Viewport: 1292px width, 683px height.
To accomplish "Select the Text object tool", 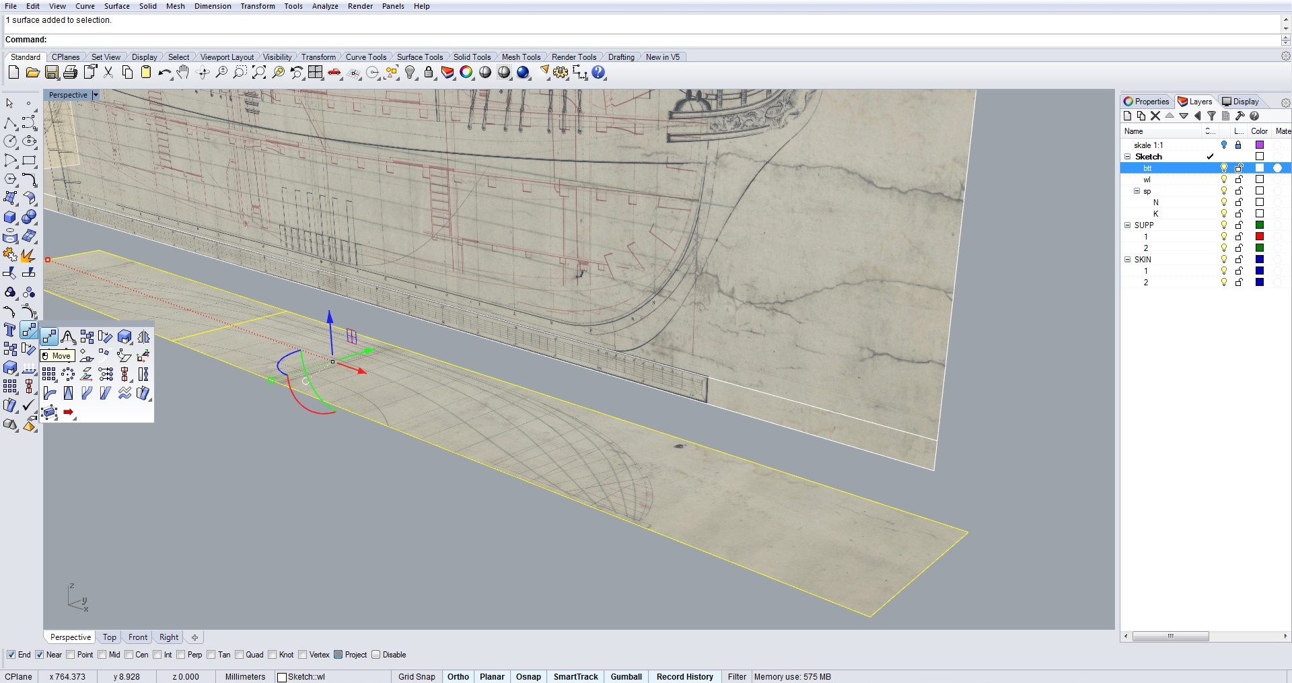I will [10, 330].
